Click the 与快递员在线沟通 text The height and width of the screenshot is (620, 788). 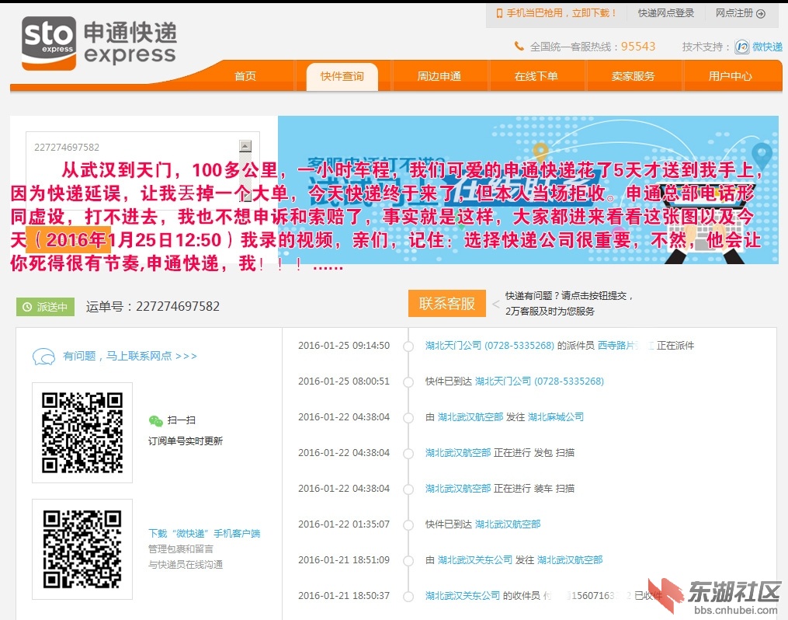point(185,564)
